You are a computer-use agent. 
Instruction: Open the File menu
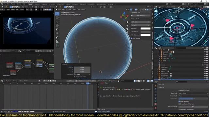click(x=5, y=4)
